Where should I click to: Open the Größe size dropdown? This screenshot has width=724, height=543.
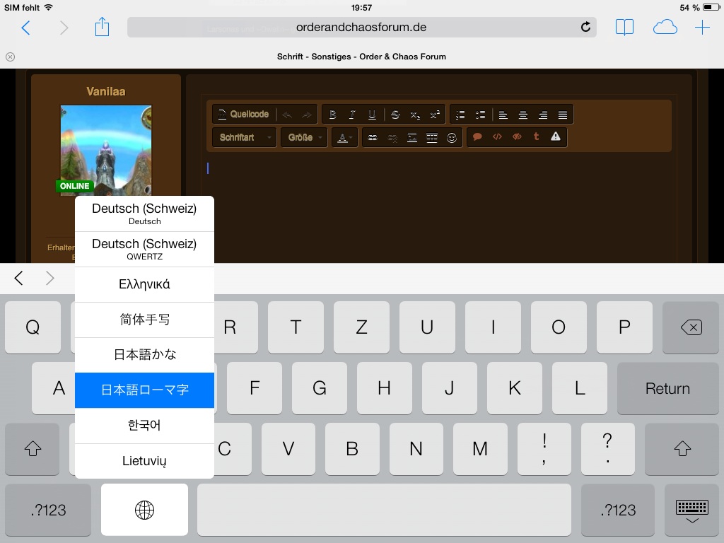(305, 137)
